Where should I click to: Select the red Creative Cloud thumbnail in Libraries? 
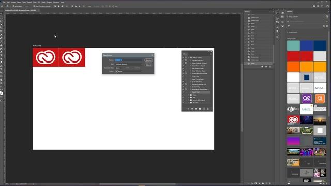(x=293, y=119)
